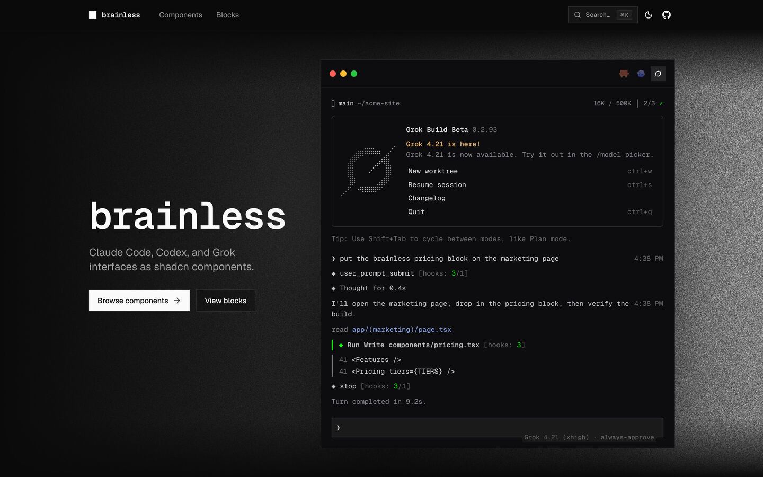Click the 2/3 status indicator

pyautogui.click(x=653, y=103)
